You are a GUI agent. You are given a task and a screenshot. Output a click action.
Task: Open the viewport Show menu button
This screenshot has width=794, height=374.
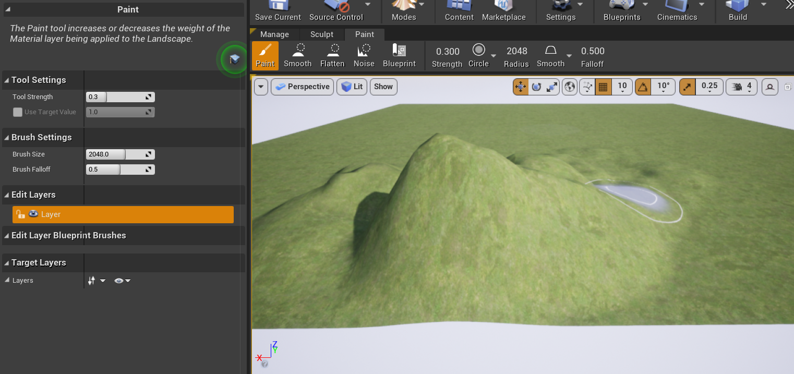(x=383, y=87)
